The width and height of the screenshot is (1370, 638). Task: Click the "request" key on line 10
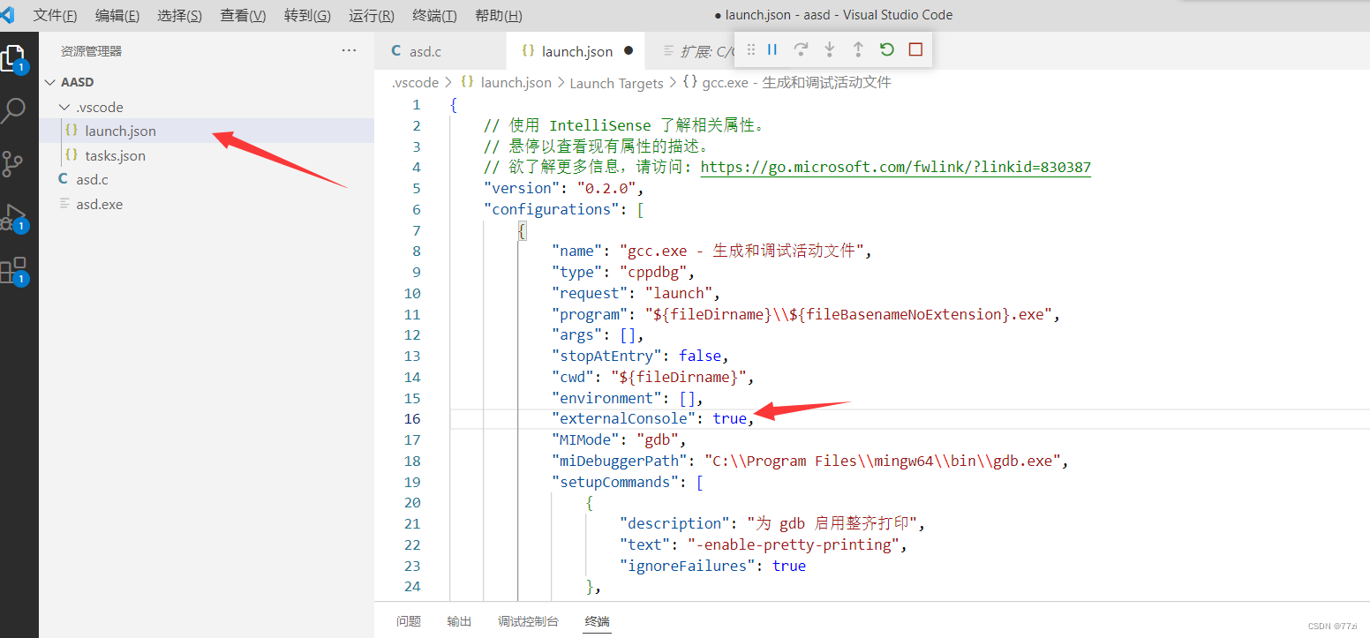point(590,293)
